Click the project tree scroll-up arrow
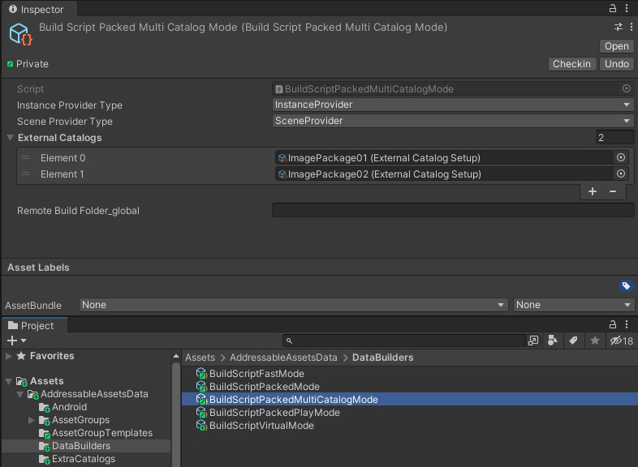638x467 pixels. (176, 356)
